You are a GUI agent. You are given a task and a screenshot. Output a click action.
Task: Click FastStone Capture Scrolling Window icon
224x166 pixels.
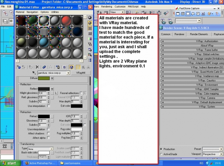(x=203, y=14)
